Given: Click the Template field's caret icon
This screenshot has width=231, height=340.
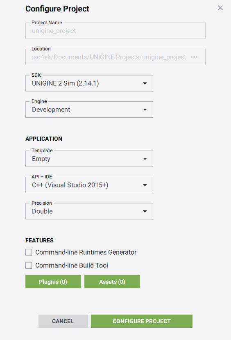Looking at the screenshot, I should pos(145,159).
